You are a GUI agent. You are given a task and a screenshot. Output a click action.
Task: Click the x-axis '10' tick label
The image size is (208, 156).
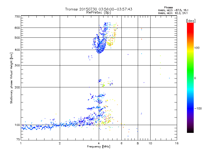click(x=150, y=143)
